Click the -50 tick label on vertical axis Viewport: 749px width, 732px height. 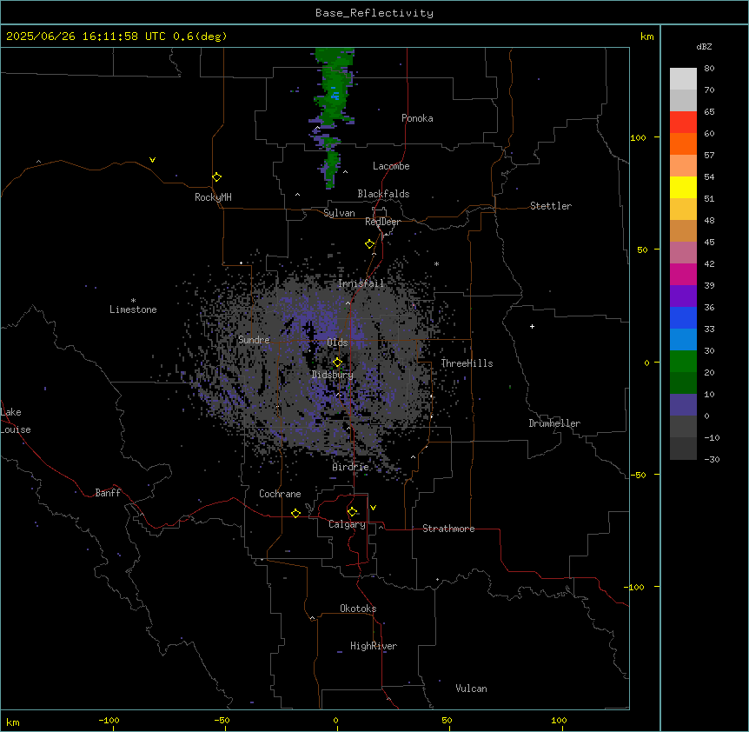click(x=637, y=475)
